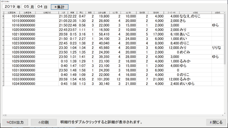Image resolution: width=228 pixels, height=128 pixels.
Task: Click the 滞在 column header
Action: tap(81, 13)
